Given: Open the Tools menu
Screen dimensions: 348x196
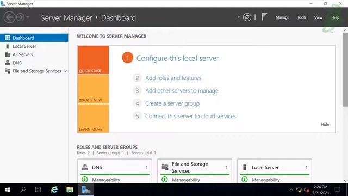Looking at the screenshot, I should (301, 17).
